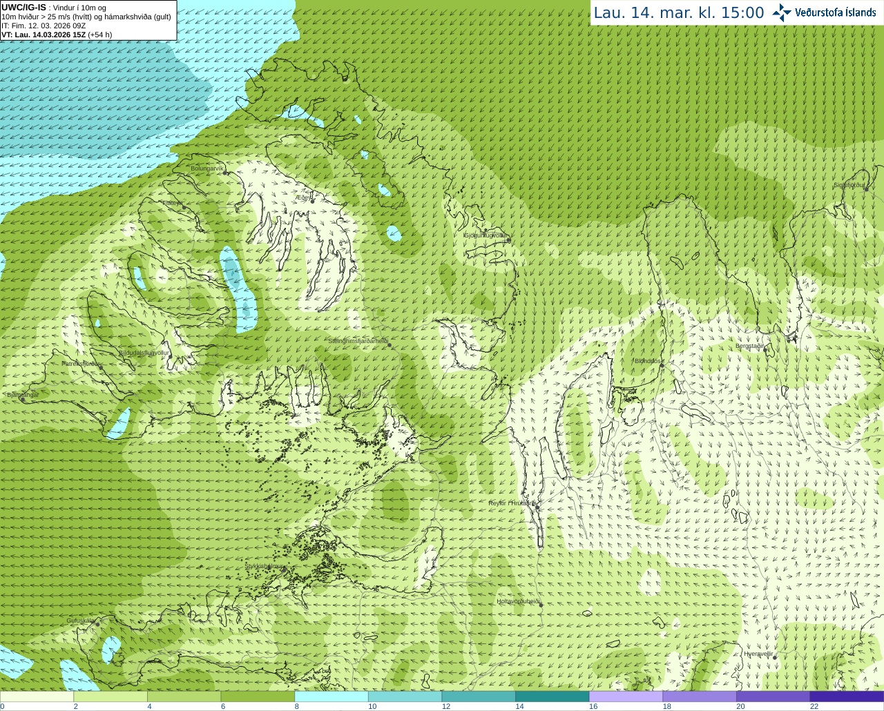Screen dimensions: 884x711
Task: Click the 0–2 m/s pale legend swatch
Action: tap(37, 697)
